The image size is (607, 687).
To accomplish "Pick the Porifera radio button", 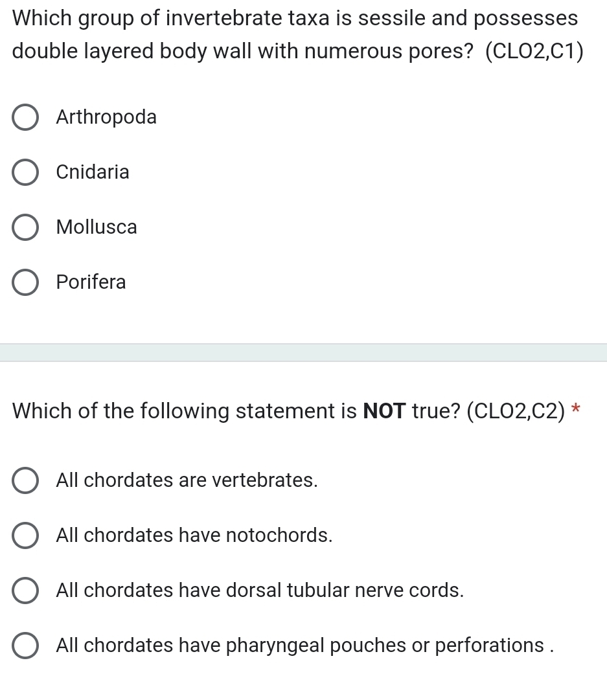I will pos(25,282).
